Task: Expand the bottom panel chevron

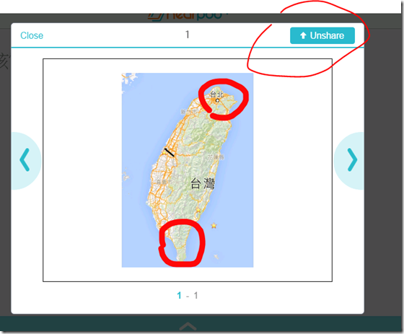Action: pyautogui.click(x=188, y=326)
